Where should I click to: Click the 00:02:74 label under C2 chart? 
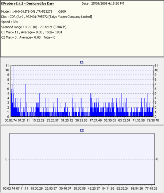[x=9, y=189]
